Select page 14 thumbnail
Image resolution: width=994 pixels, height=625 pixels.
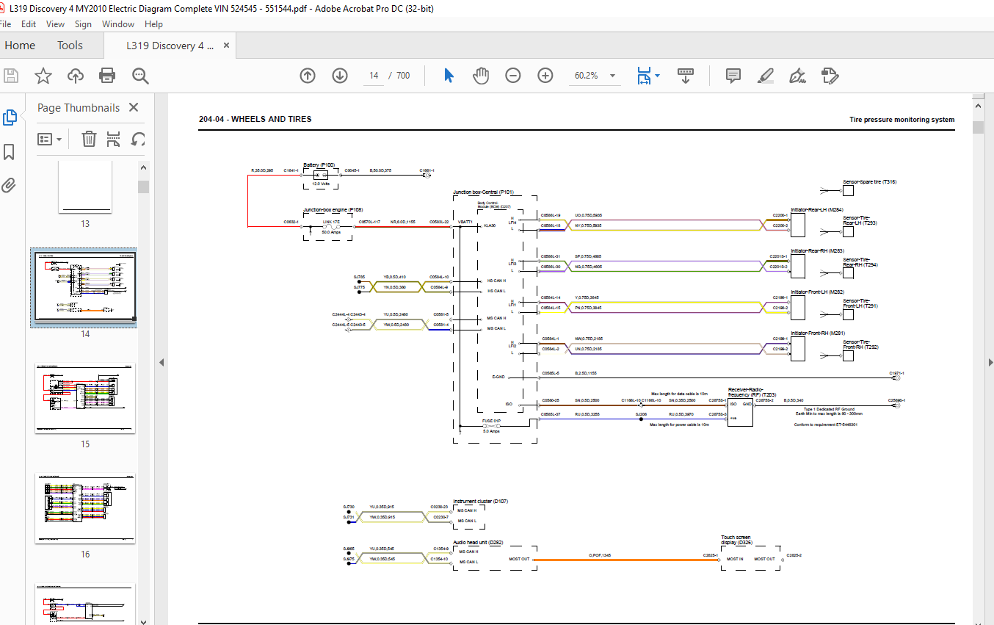click(x=84, y=287)
